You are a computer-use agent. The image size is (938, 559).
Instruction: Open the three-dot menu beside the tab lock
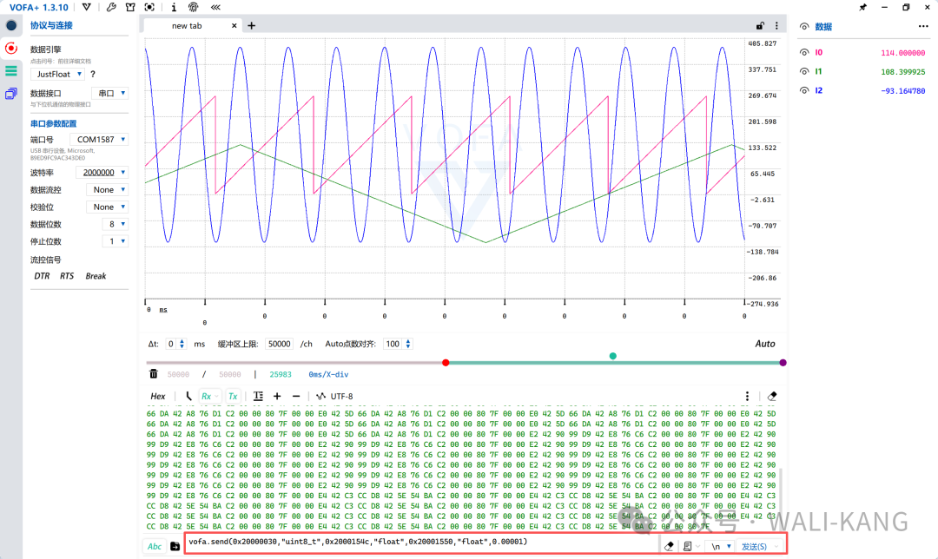776,26
